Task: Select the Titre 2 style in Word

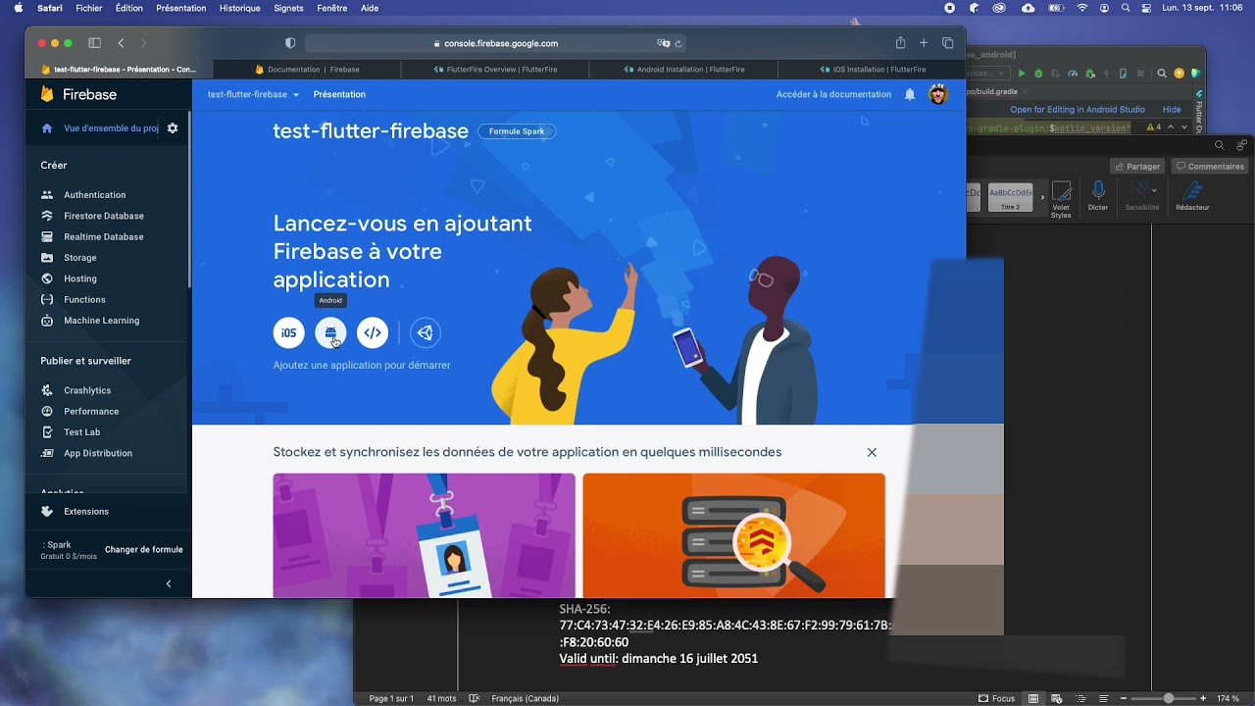Action: 1010,197
